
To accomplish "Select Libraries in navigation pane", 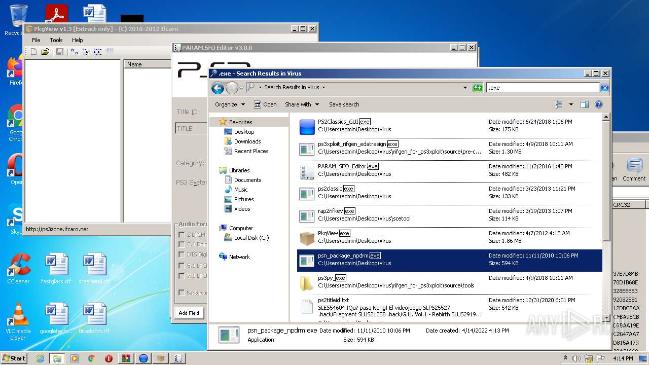I will pos(239,170).
